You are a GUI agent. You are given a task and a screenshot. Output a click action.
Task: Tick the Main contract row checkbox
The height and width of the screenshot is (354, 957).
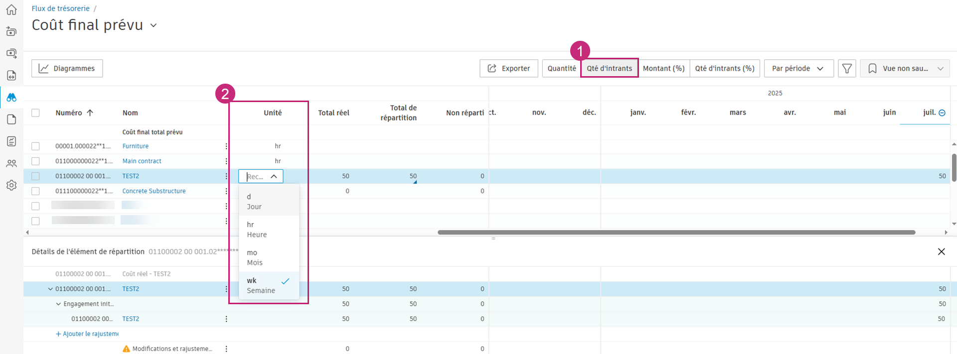[x=35, y=161]
